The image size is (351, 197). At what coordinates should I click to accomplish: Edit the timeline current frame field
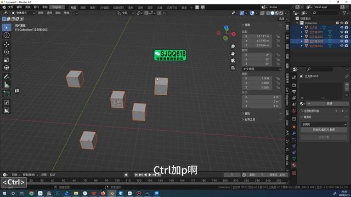pyautogui.click(x=232, y=175)
